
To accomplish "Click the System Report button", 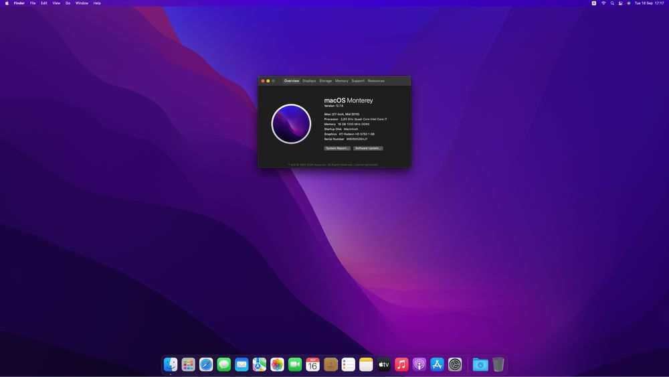I will click(x=337, y=148).
